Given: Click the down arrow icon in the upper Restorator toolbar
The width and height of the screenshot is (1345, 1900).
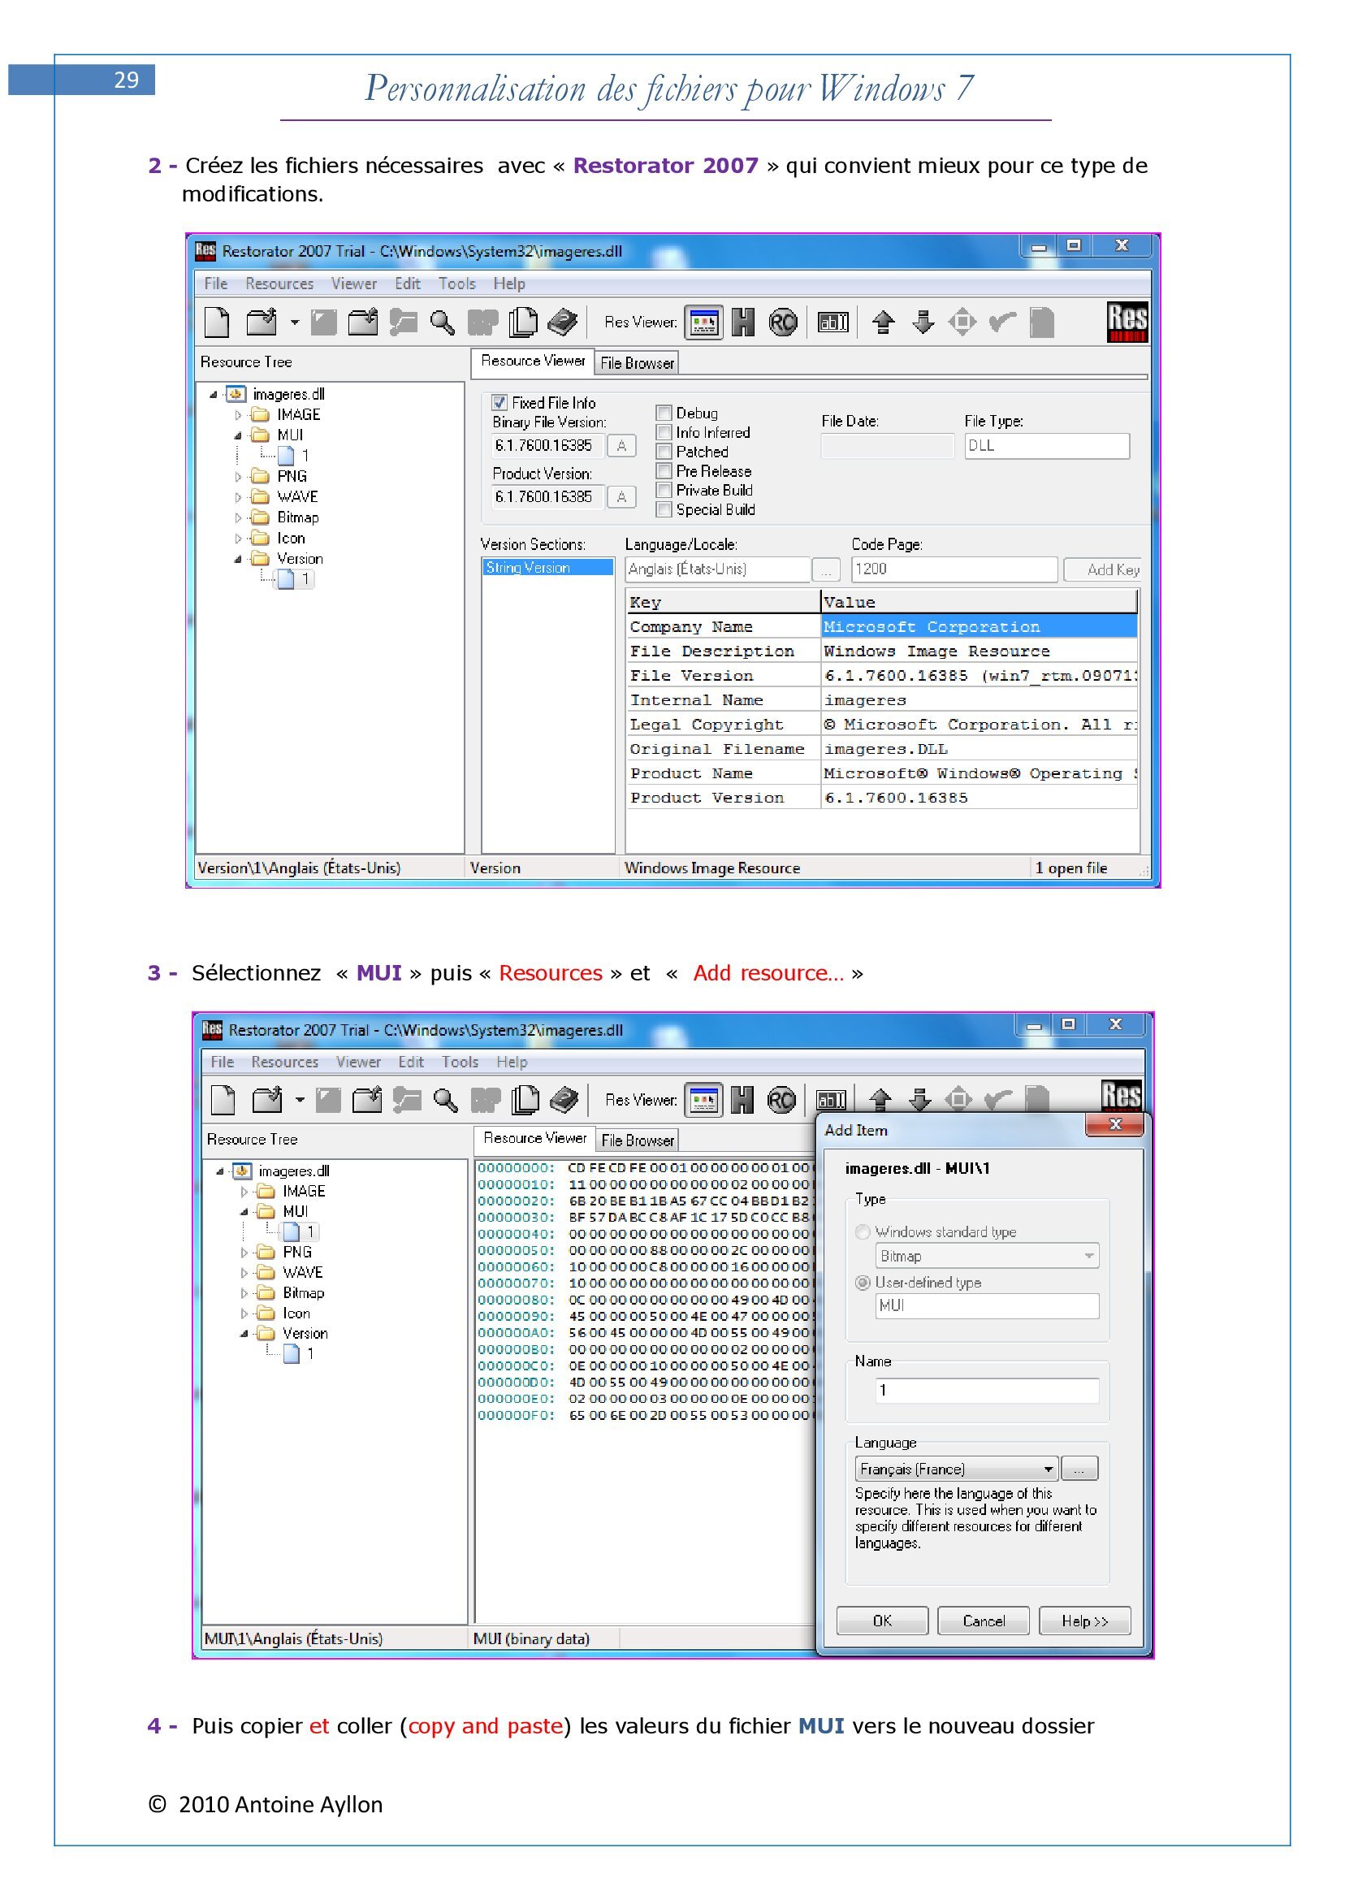Looking at the screenshot, I should coord(923,322).
